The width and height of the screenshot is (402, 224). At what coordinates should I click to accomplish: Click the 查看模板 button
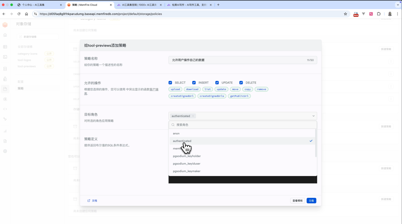pyautogui.click(x=297, y=201)
